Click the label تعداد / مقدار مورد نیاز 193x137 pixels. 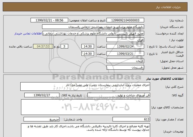pyautogui.click(x=169, y=119)
